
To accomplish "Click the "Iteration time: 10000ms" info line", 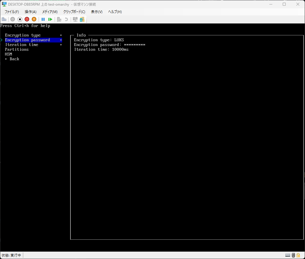I will click(101, 49).
